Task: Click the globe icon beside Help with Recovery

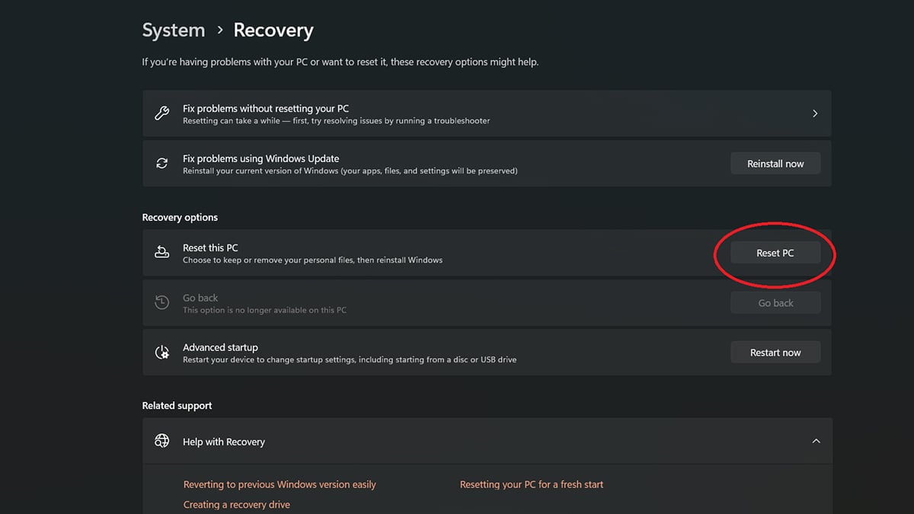Action: click(x=161, y=441)
